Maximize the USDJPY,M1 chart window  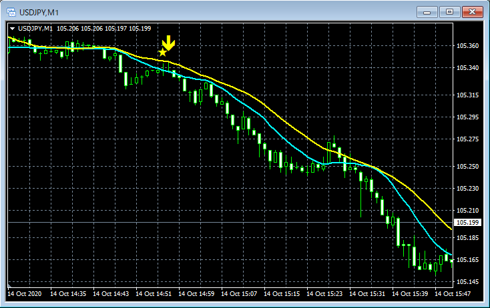(x=449, y=12)
